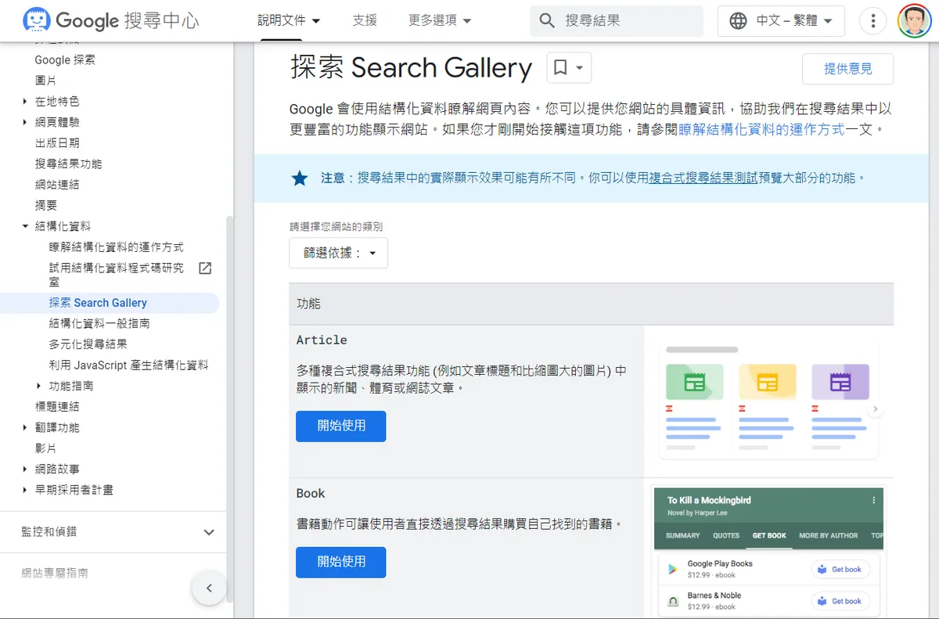Click the green article card thumbnail

[695, 382]
